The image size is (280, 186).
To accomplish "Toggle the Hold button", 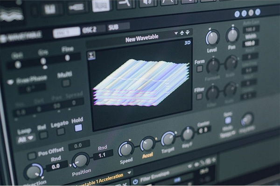I will tap(78, 127).
